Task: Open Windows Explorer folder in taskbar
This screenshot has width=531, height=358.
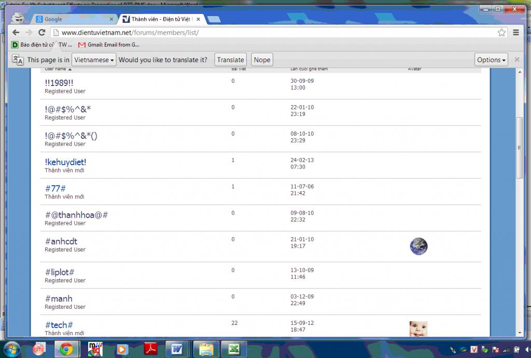Action: (206, 349)
